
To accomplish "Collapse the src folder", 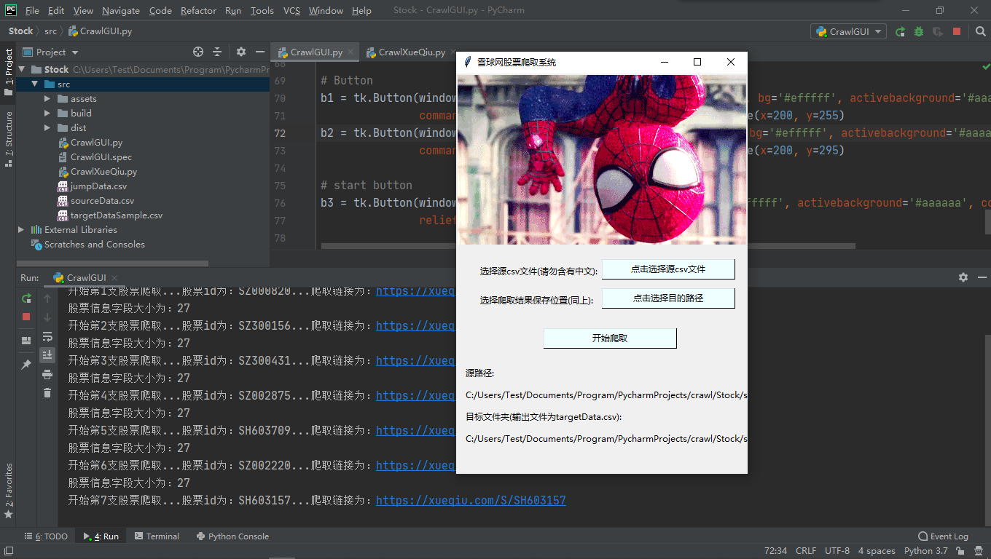I will (x=34, y=84).
